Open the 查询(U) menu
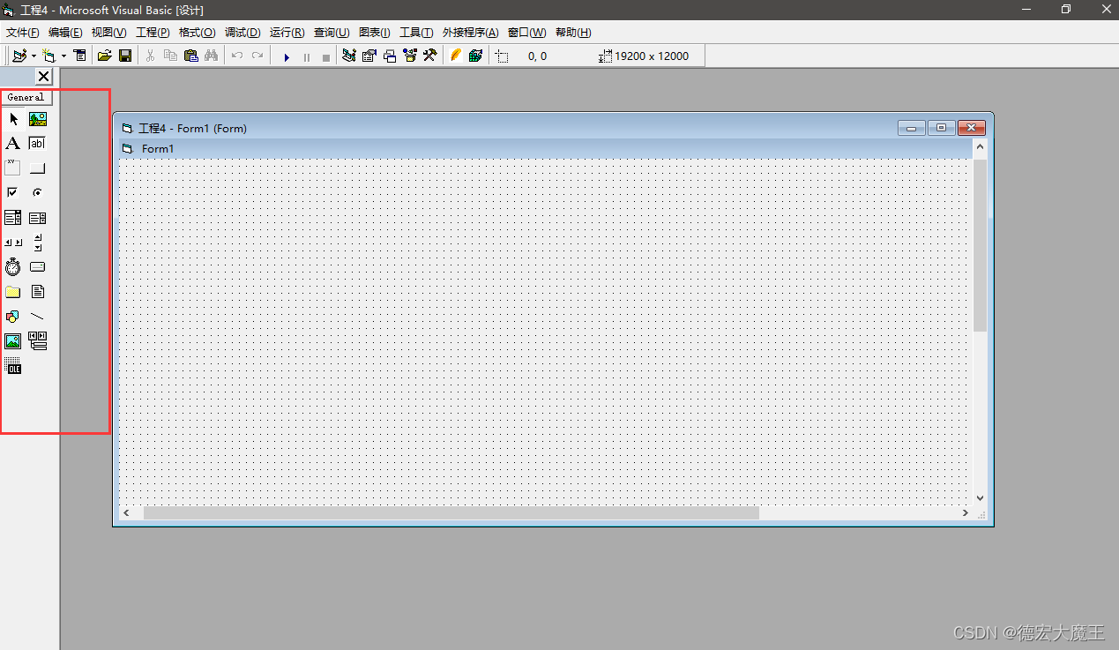The width and height of the screenshot is (1119, 650). (332, 33)
